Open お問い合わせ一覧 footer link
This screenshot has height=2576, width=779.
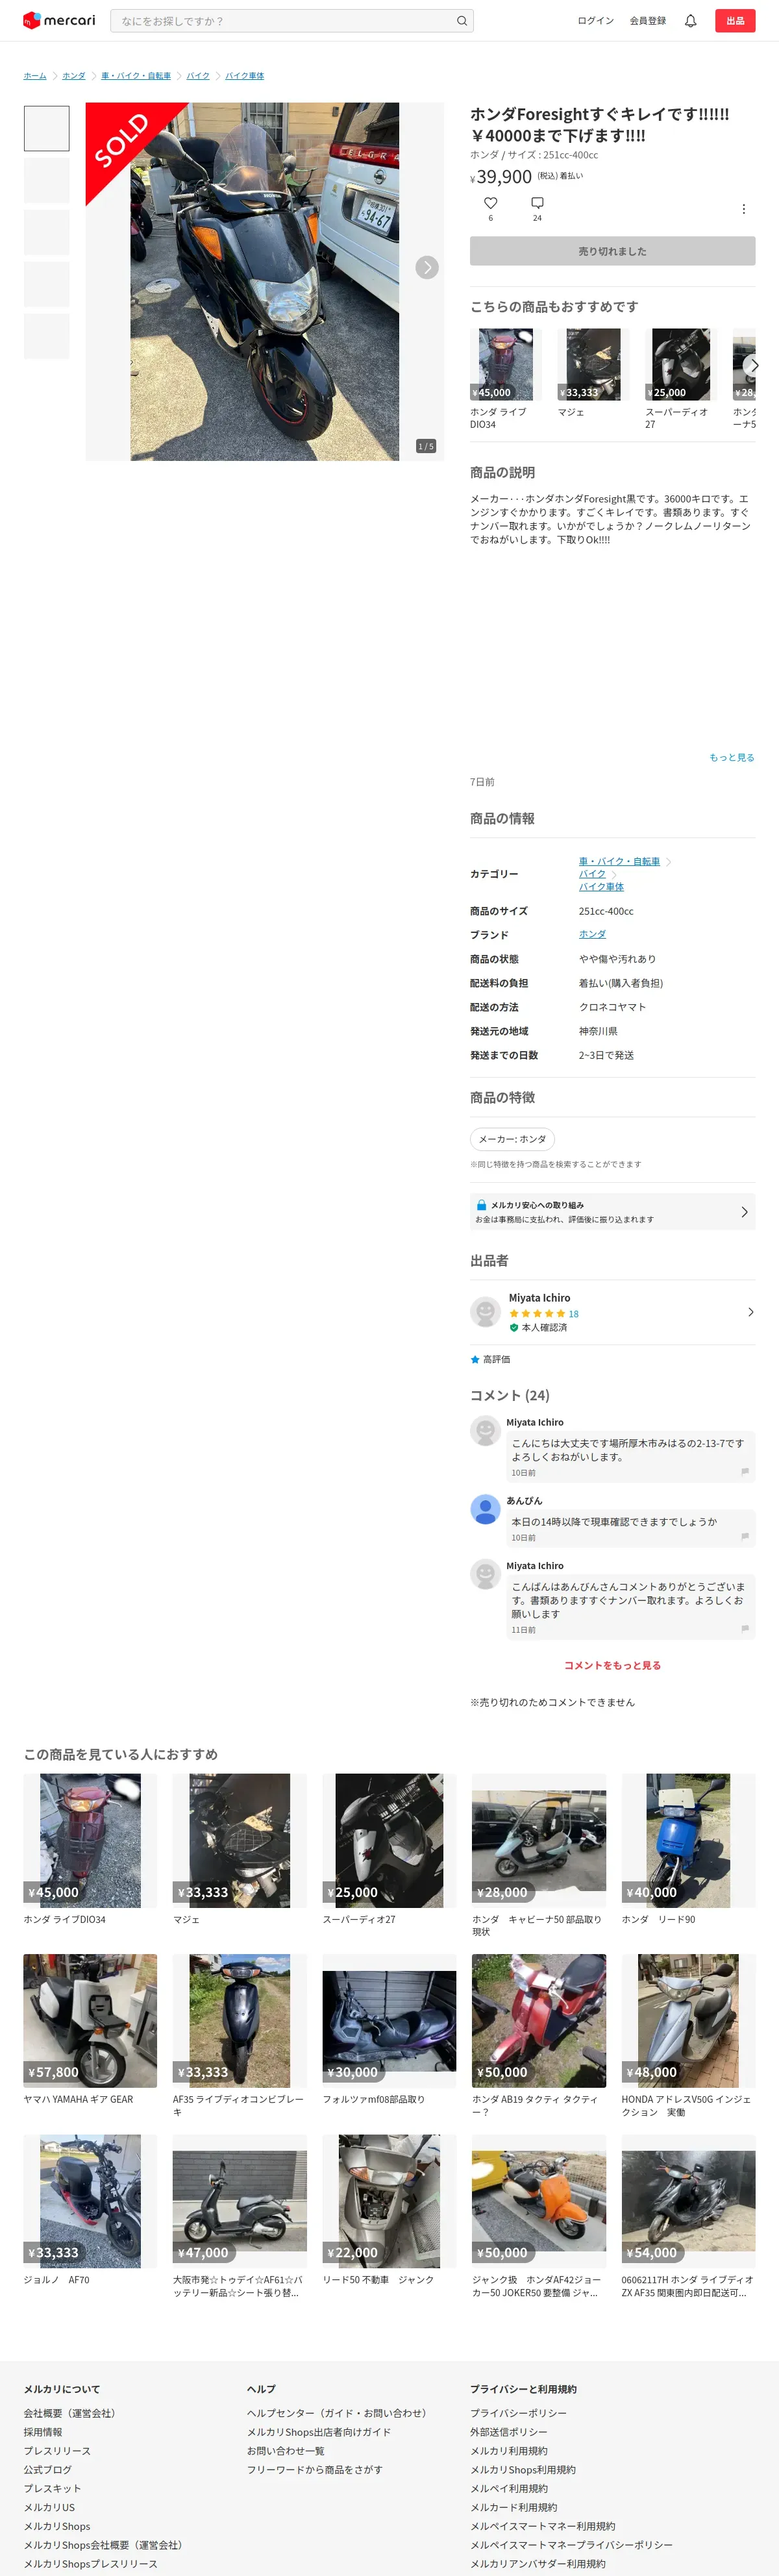(x=286, y=2451)
